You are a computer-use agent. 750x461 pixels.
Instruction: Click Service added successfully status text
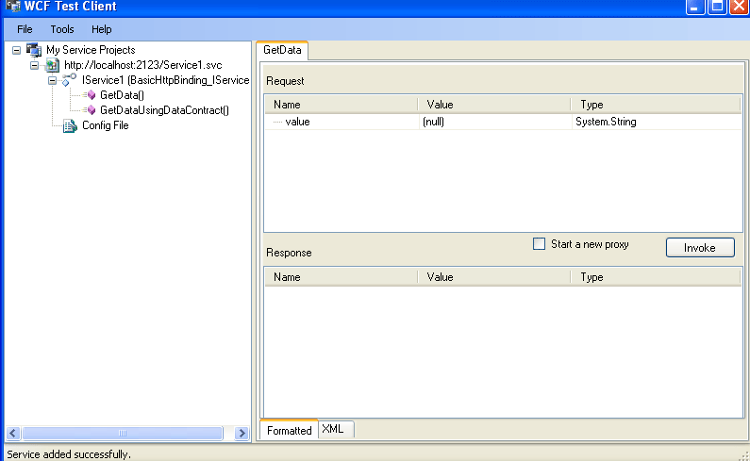pos(69,454)
